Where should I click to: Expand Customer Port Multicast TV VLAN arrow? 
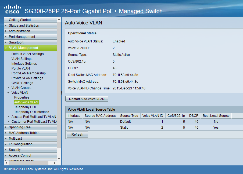tap(9, 122)
